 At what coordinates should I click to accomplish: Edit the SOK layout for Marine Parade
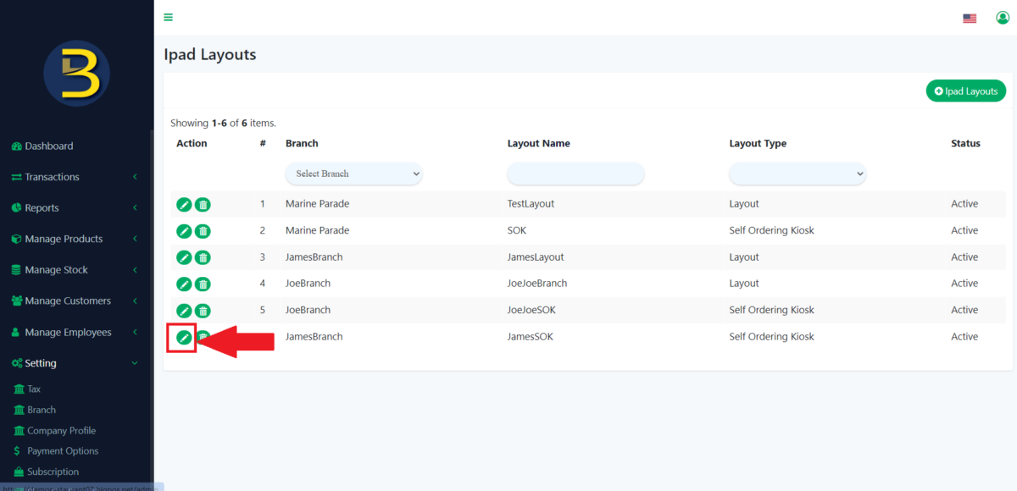(184, 230)
